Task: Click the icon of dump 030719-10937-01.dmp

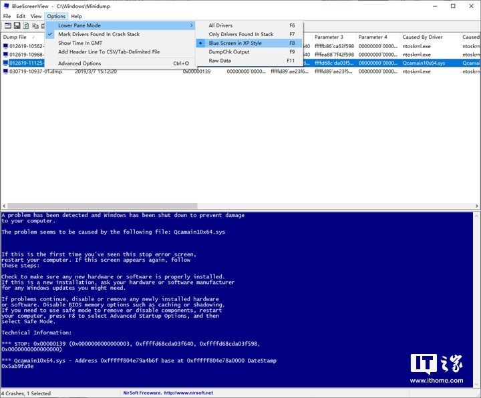Action: [x=5, y=71]
